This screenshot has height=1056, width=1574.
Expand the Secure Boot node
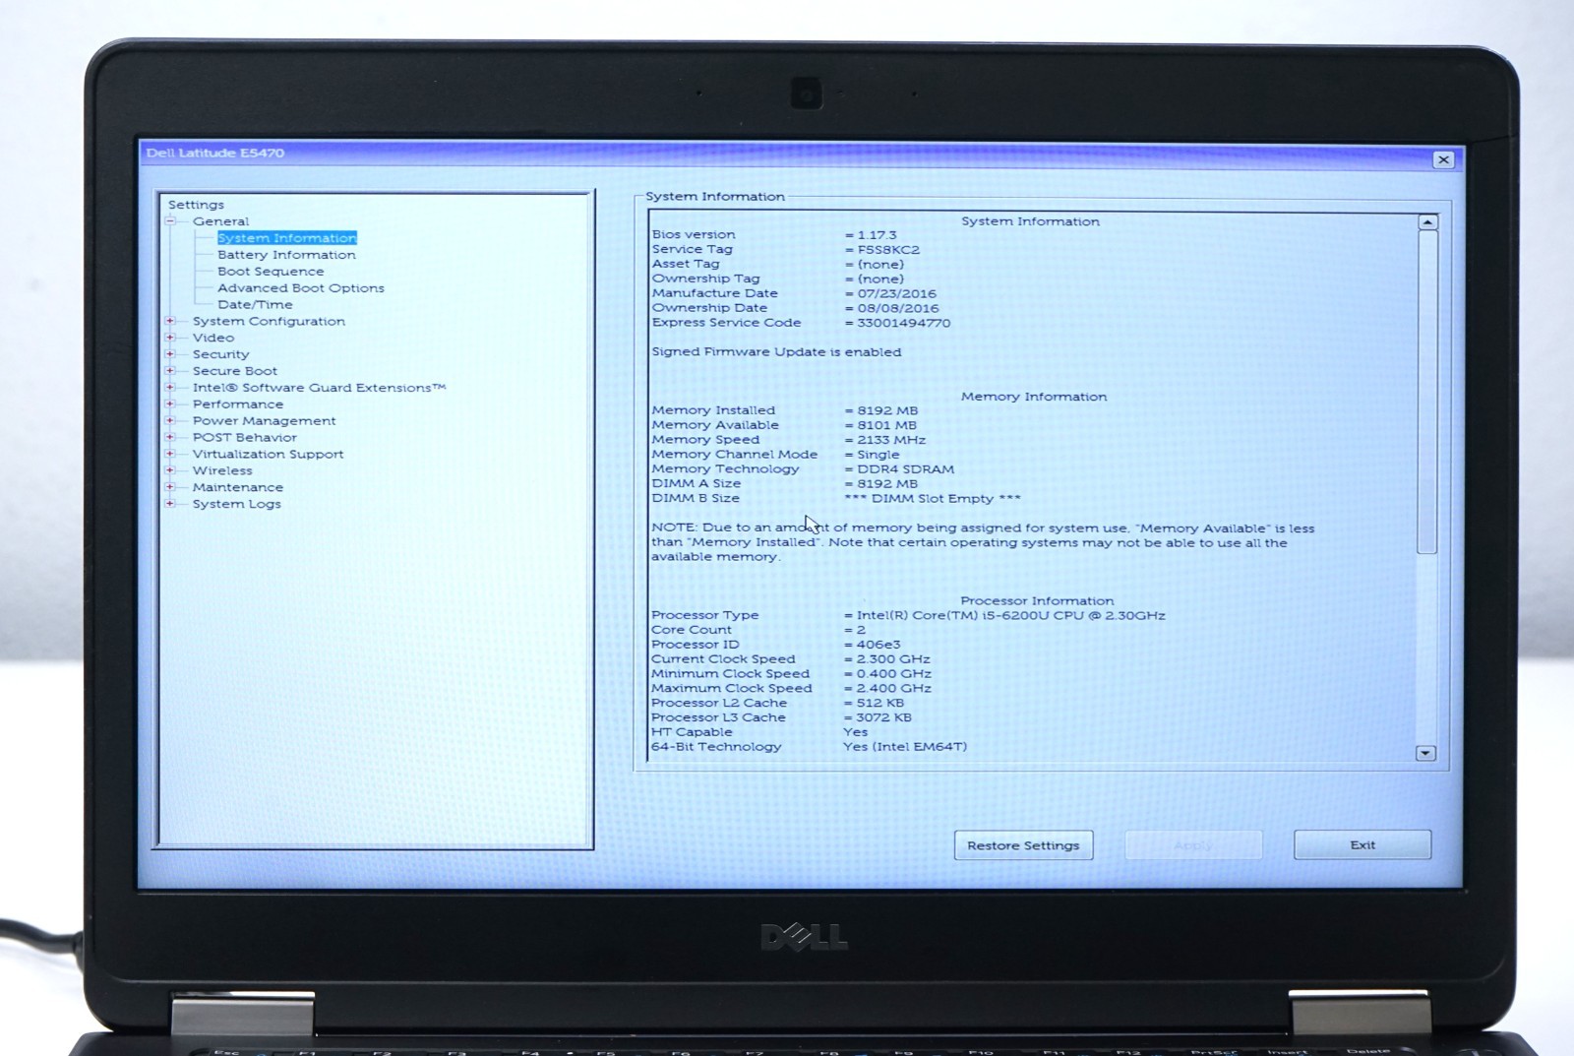[170, 371]
